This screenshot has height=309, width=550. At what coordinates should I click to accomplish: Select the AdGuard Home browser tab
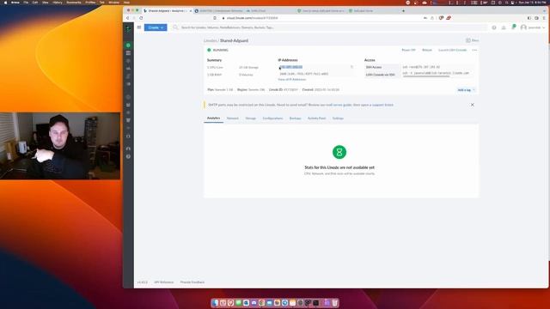point(363,11)
